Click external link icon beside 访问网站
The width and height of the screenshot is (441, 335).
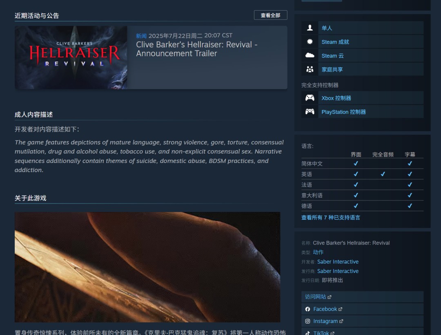(x=330, y=297)
